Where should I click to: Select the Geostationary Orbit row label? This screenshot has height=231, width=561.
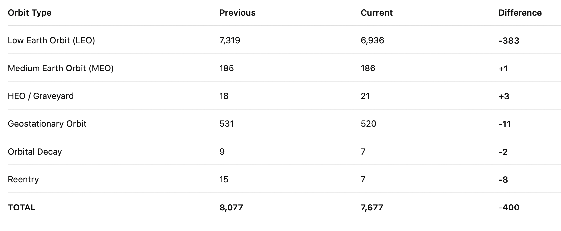[47, 124]
